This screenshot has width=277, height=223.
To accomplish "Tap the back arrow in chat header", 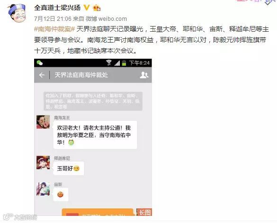I will [42, 75].
